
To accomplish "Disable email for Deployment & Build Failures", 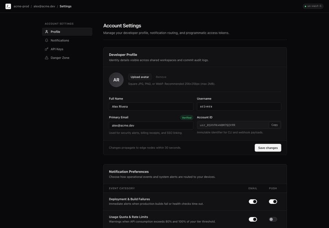I will (253, 201).
